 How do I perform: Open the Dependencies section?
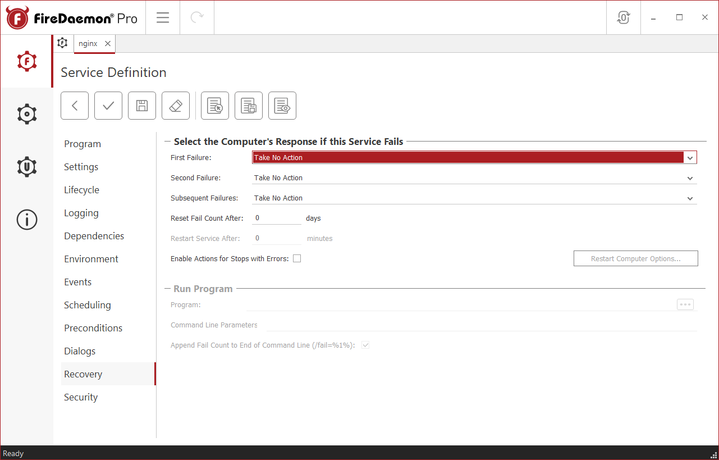[108, 236]
